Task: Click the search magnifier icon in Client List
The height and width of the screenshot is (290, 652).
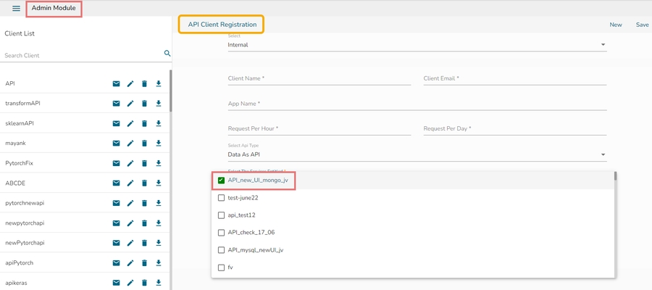Action: click(167, 54)
